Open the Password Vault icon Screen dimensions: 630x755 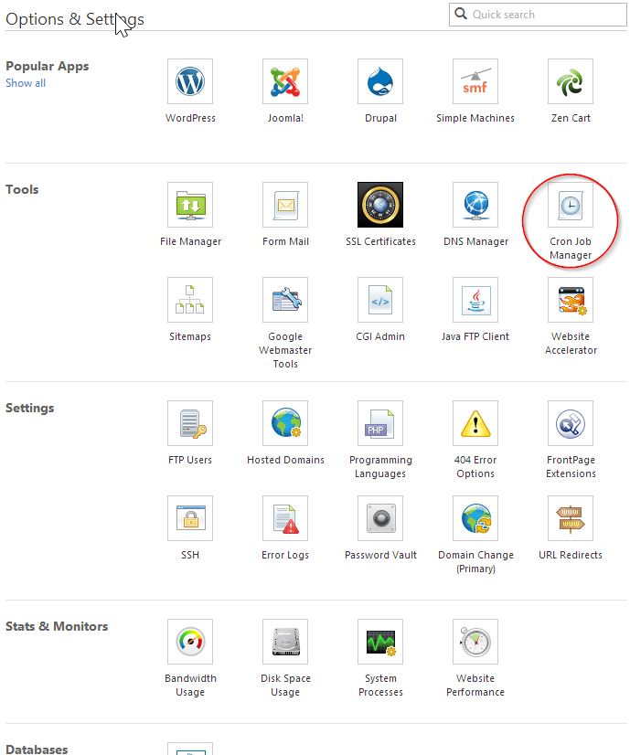pos(380,518)
